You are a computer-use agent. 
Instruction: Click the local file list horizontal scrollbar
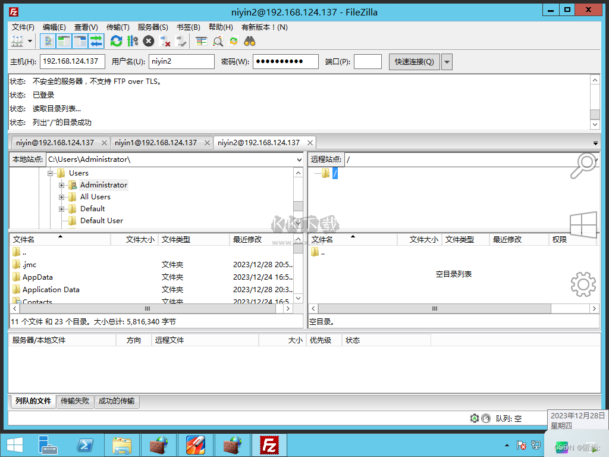[x=147, y=309]
